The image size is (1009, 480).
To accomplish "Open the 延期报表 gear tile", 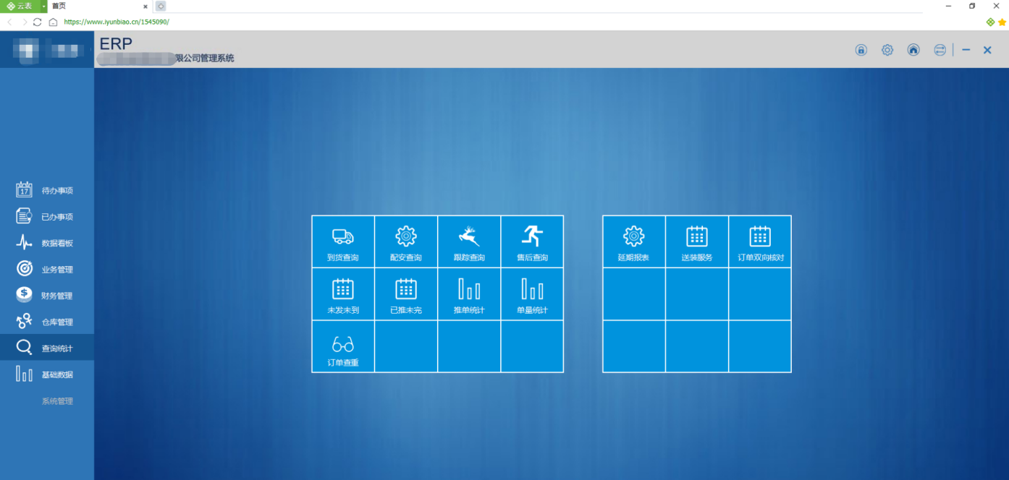I will point(634,241).
